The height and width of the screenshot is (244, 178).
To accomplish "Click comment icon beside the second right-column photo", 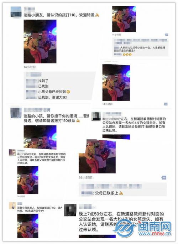I will (166, 104).
